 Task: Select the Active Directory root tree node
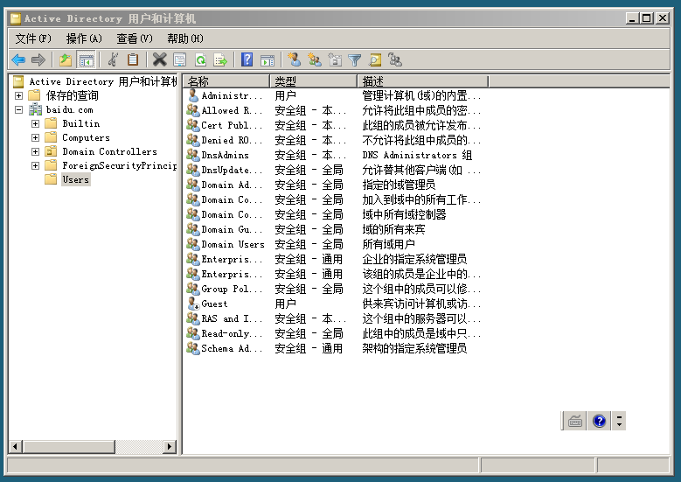click(103, 81)
